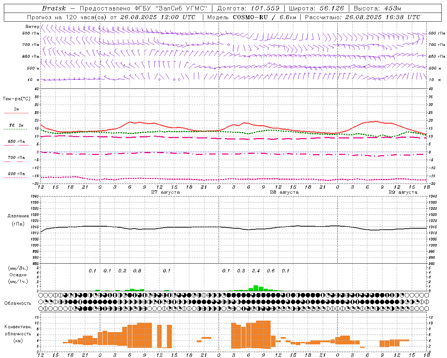Click the Прогноз на 120 часа(ов) forecast text
447x358 pixels.
coord(67,17)
